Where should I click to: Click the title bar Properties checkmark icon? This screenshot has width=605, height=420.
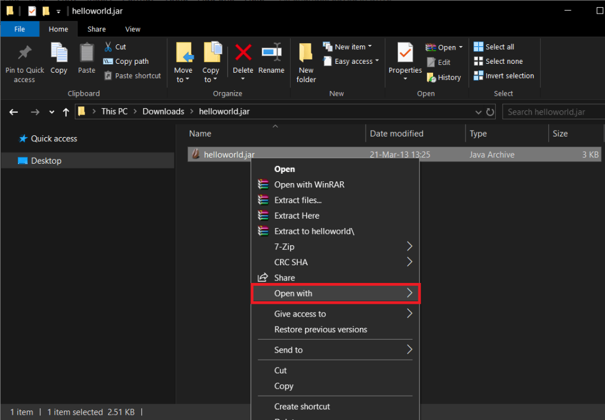[32, 11]
